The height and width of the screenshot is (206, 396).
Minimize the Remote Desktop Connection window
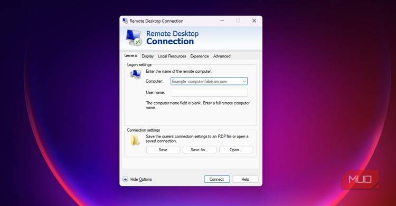(222, 21)
